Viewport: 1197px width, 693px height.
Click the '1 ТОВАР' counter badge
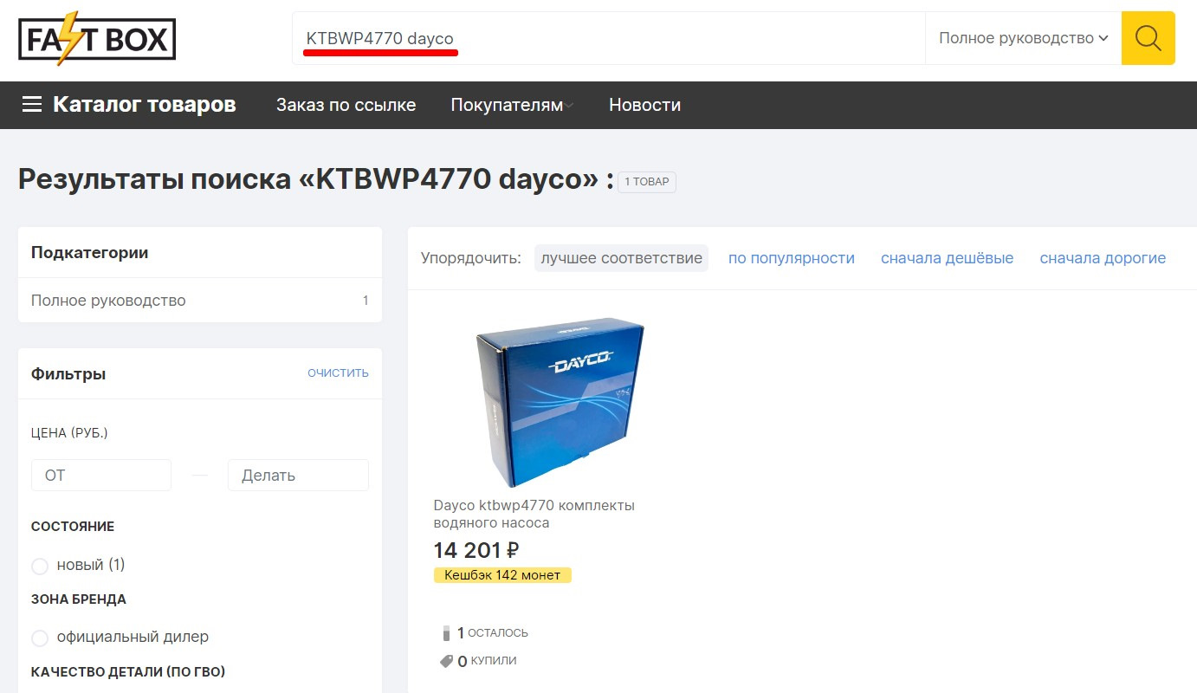click(x=646, y=181)
